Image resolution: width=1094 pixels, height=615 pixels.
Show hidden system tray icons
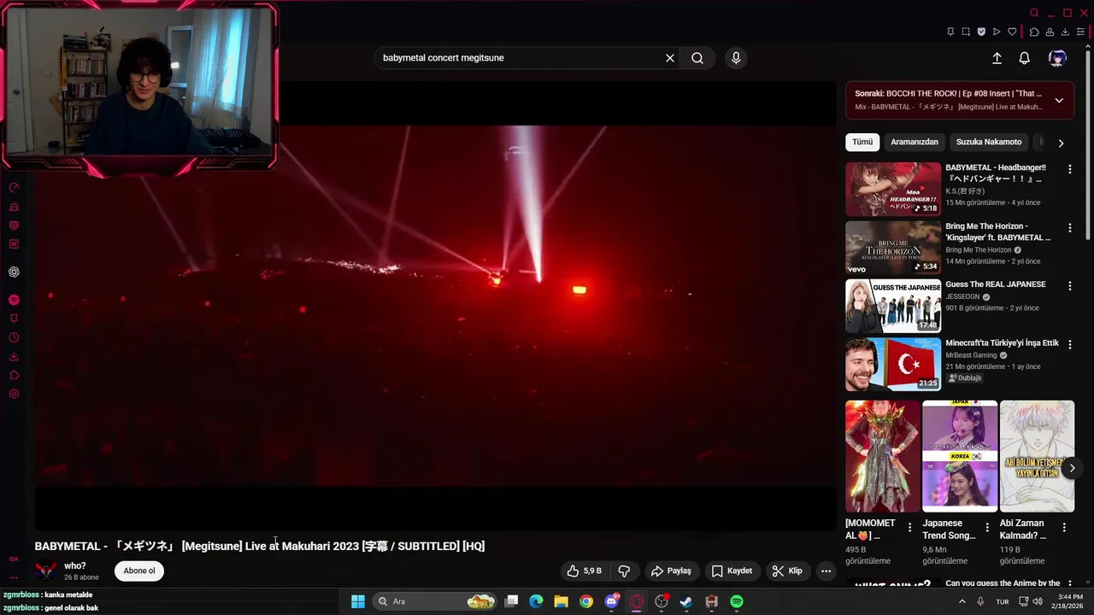962,601
